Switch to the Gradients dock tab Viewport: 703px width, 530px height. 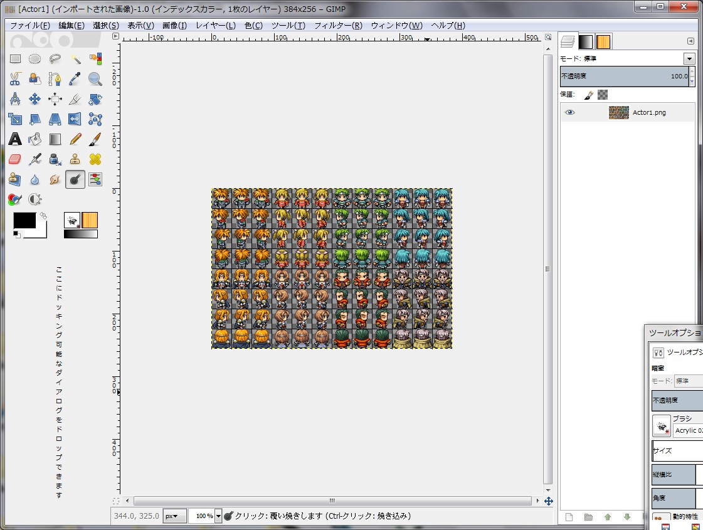point(586,41)
